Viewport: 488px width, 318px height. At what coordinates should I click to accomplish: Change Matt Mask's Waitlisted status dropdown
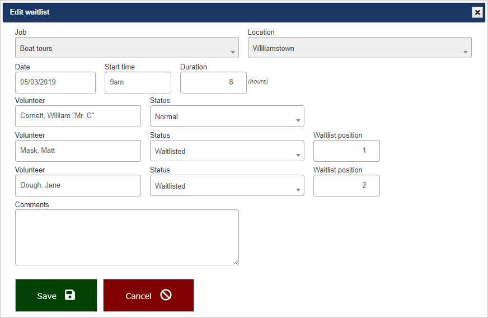coord(227,151)
